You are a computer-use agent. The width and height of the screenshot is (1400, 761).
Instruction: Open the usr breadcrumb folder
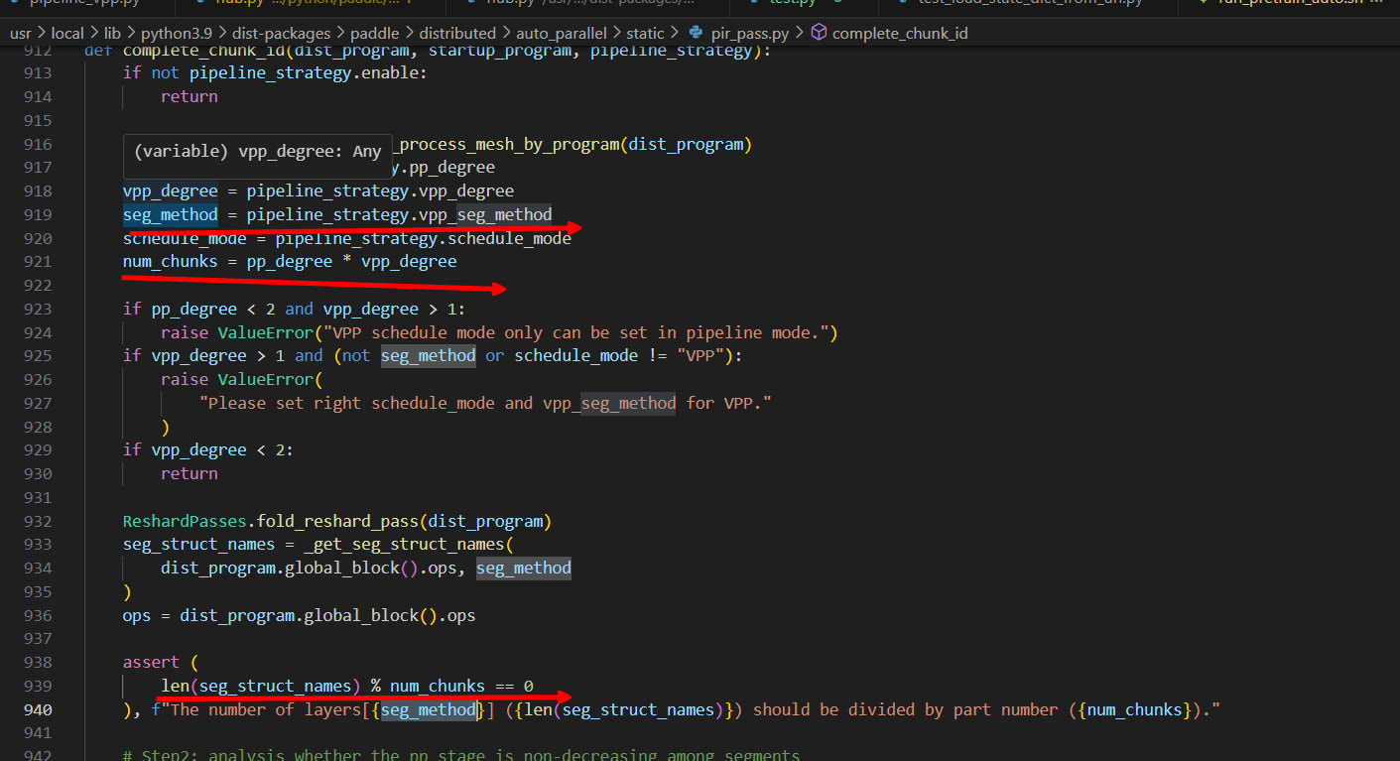pyautogui.click(x=21, y=33)
